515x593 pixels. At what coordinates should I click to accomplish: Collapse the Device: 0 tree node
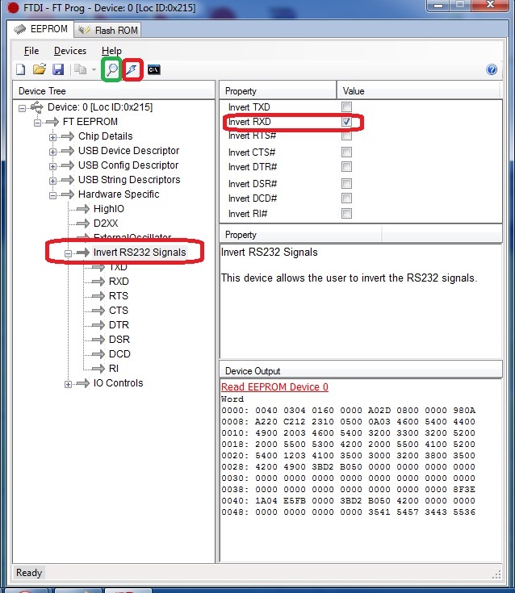(23, 109)
